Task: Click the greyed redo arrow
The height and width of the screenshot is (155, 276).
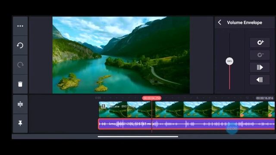Action: point(20,65)
